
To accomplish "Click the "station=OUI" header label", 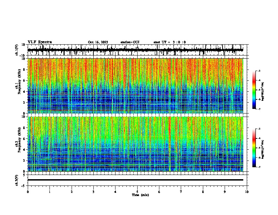I will [x=130, y=42].
